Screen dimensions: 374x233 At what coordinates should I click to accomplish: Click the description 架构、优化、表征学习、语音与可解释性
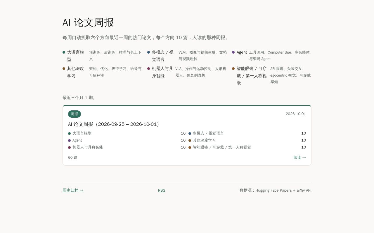tap(115, 72)
